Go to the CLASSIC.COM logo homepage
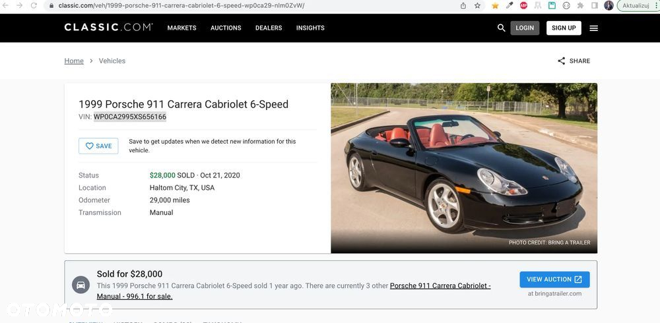The height and width of the screenshot is (323, 660). 109,27
